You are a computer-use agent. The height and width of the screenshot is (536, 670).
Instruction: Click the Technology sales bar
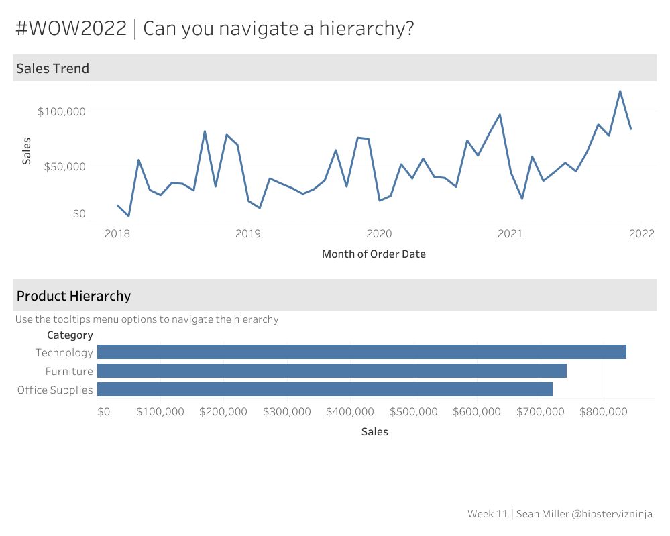click(361, 352)
